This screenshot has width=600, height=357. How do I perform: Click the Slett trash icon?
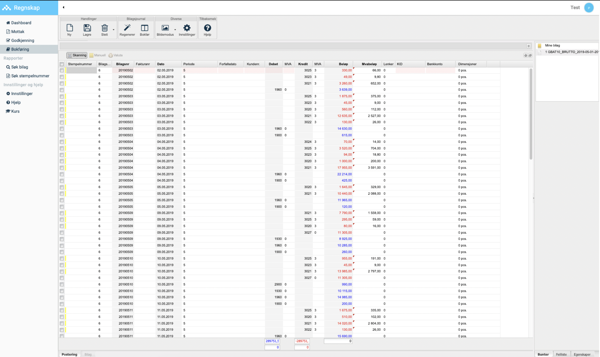pyautogui.click(x=104, y=28)
